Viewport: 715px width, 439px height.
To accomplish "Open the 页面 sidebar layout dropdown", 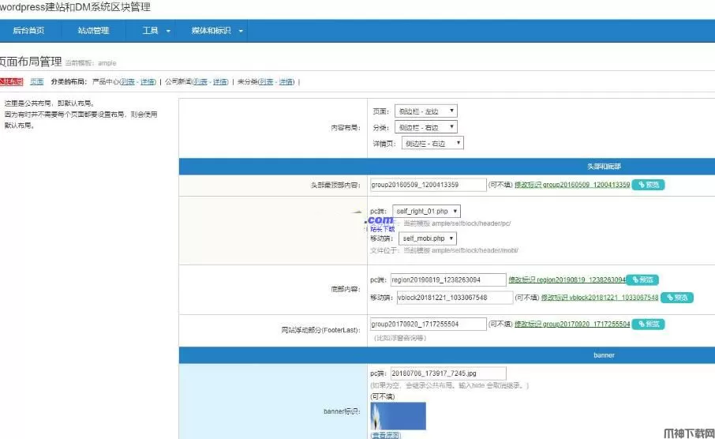I will click(x=424, y=111).
